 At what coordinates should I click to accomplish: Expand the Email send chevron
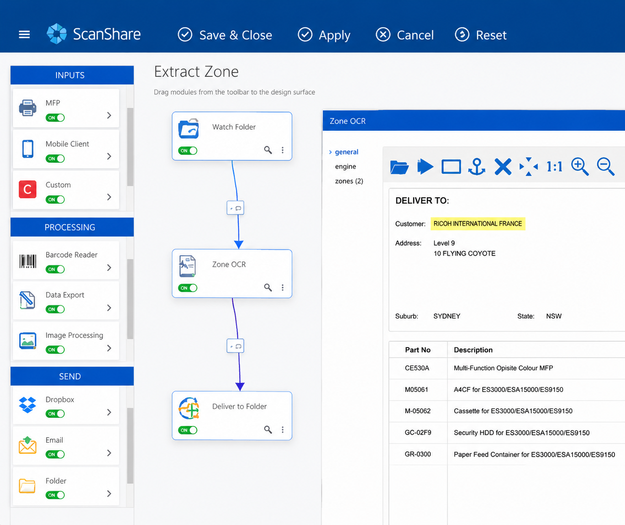click(109, 453)
